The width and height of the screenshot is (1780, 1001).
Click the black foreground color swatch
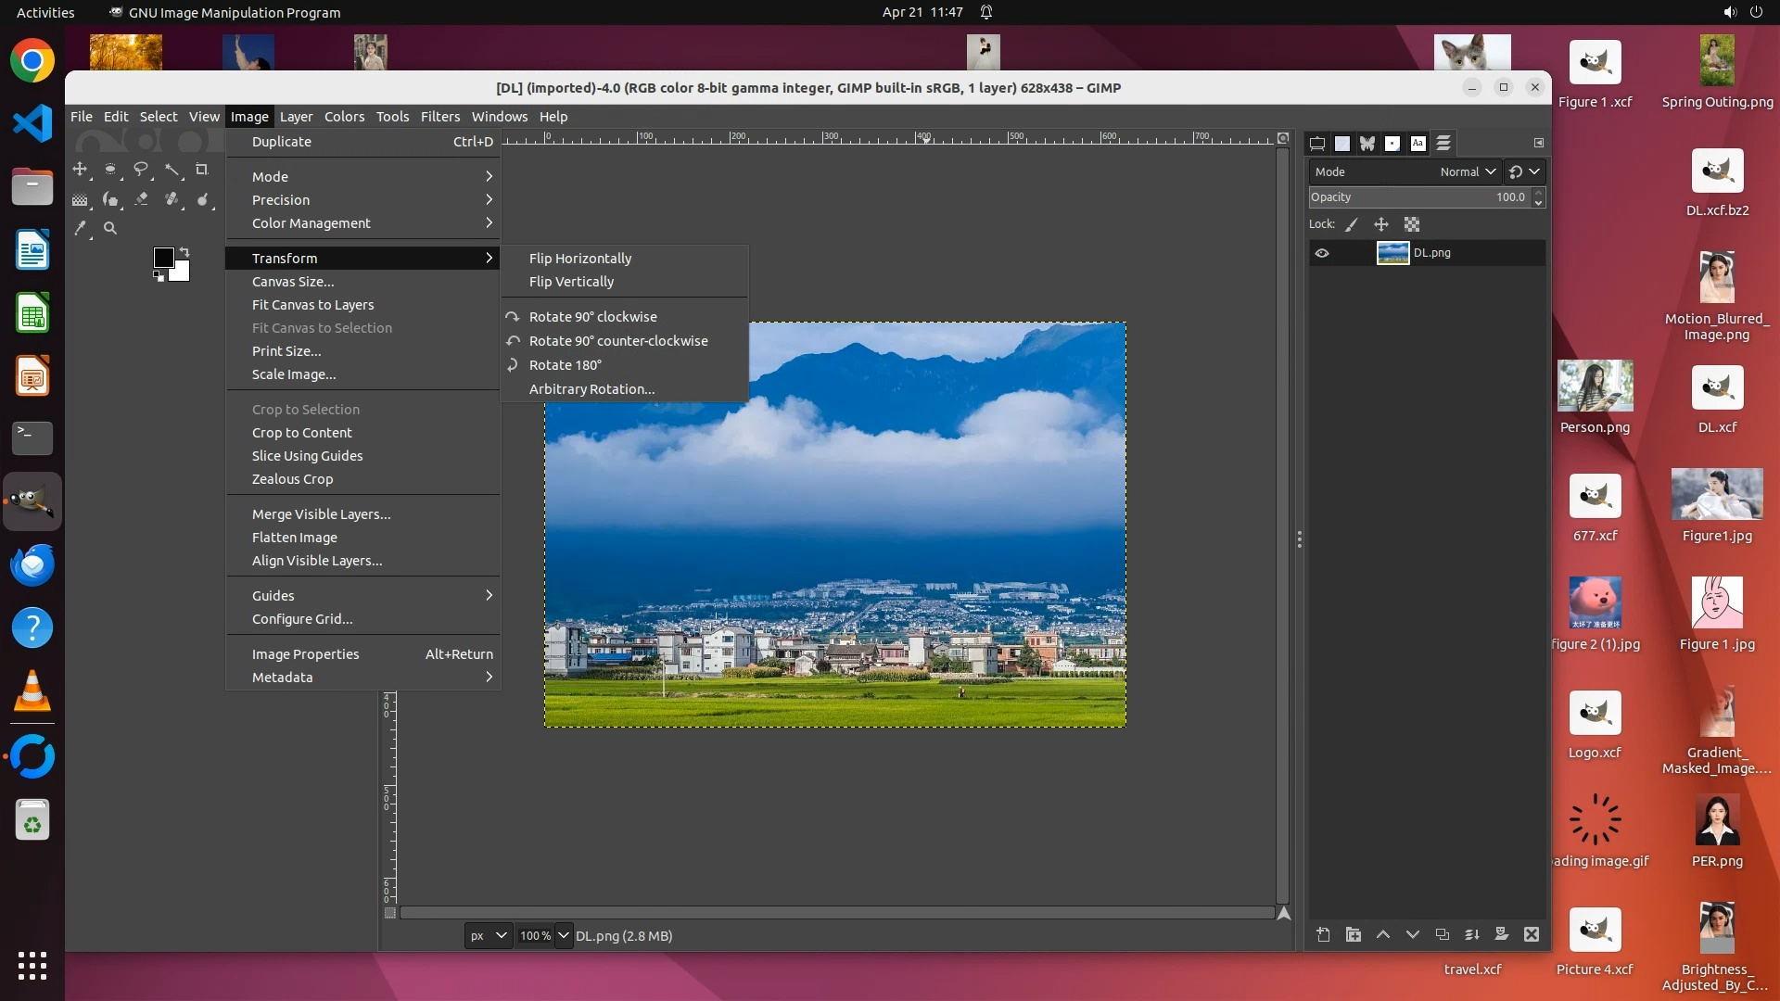[163, 258]
